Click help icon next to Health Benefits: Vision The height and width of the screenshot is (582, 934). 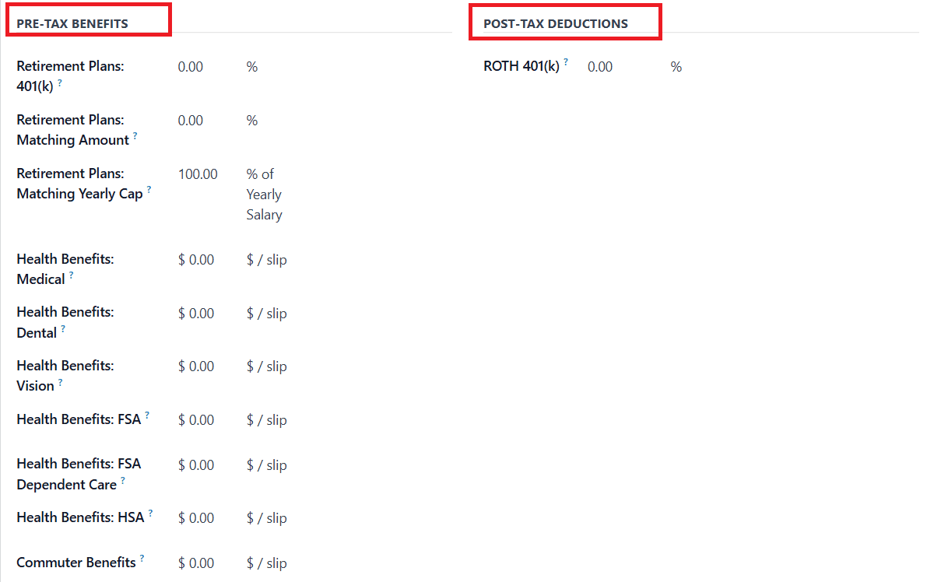pos(61,382)
